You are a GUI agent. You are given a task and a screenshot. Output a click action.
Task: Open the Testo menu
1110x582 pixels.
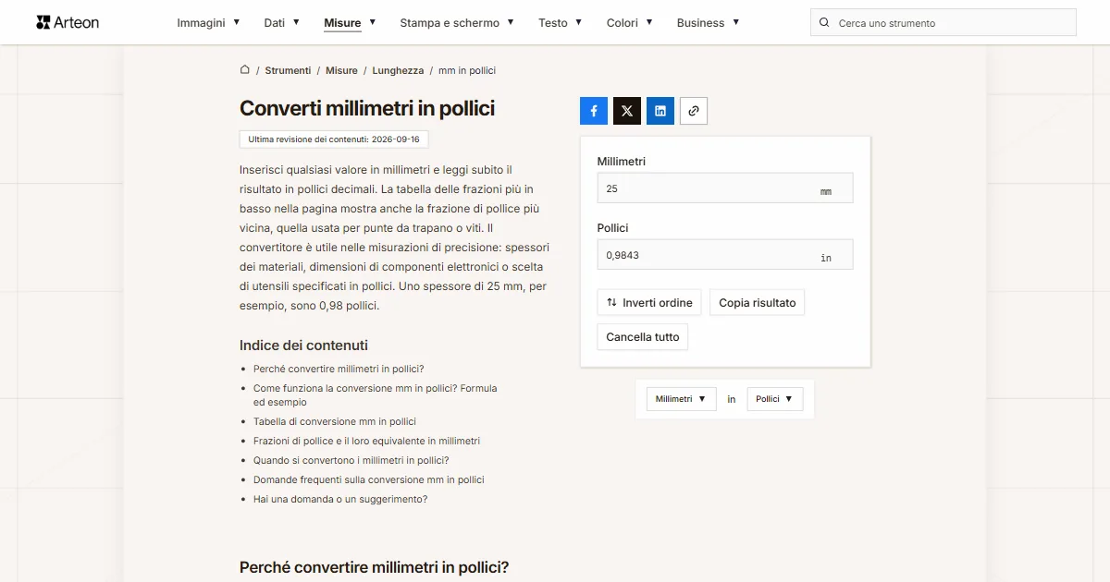(561, 23)
